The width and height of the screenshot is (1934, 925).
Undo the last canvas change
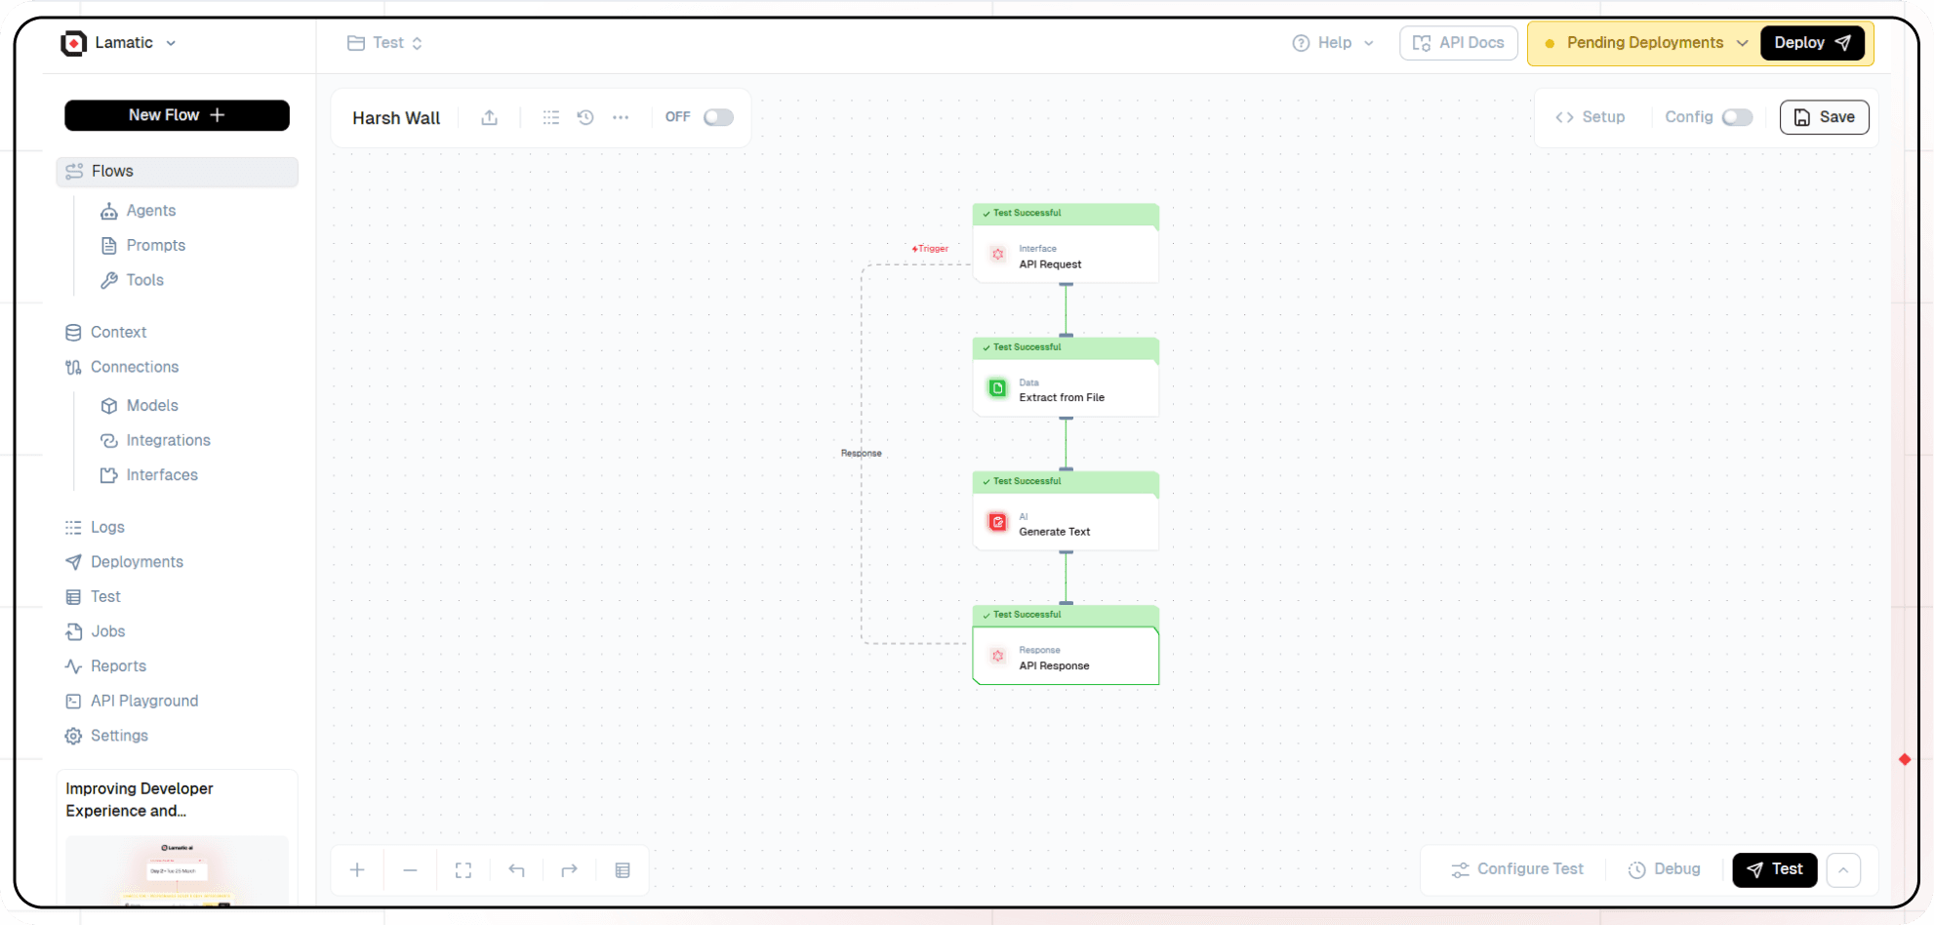(x=516, y=869)
